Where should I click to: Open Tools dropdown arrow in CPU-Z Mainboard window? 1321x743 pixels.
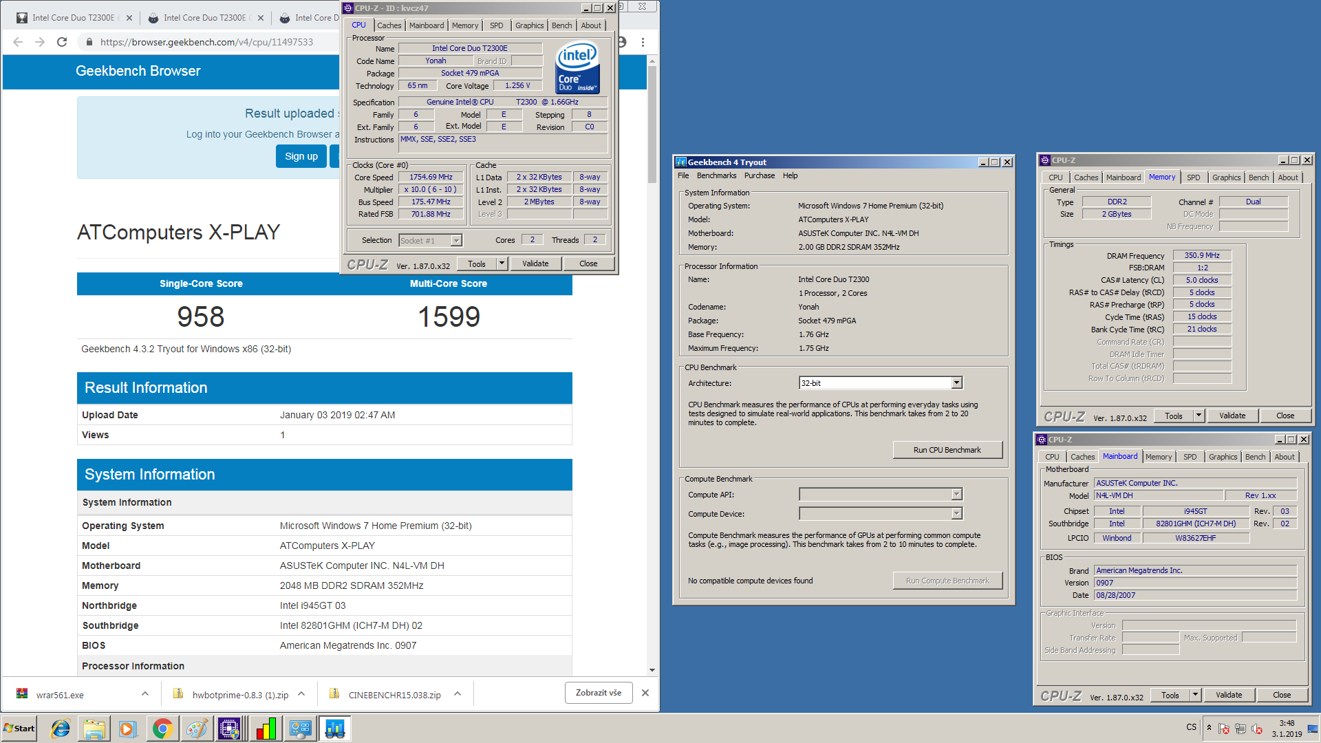(x=1195, y=695)
